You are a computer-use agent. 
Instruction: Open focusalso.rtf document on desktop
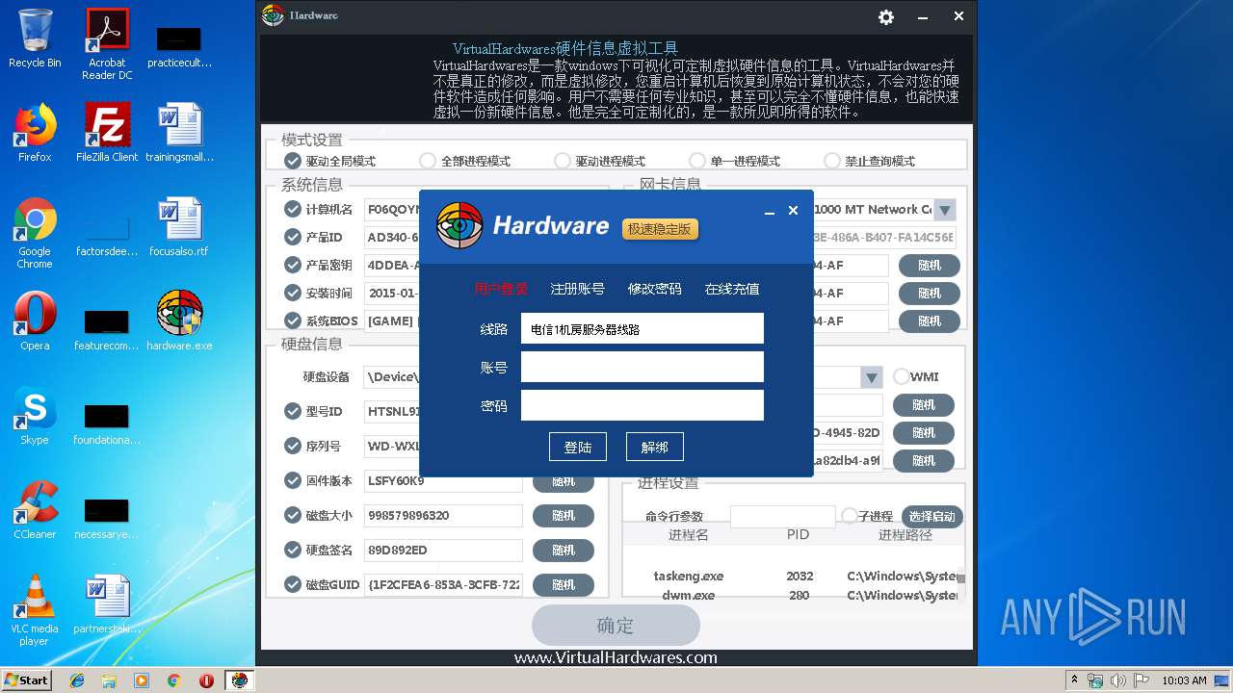point(179,227)
